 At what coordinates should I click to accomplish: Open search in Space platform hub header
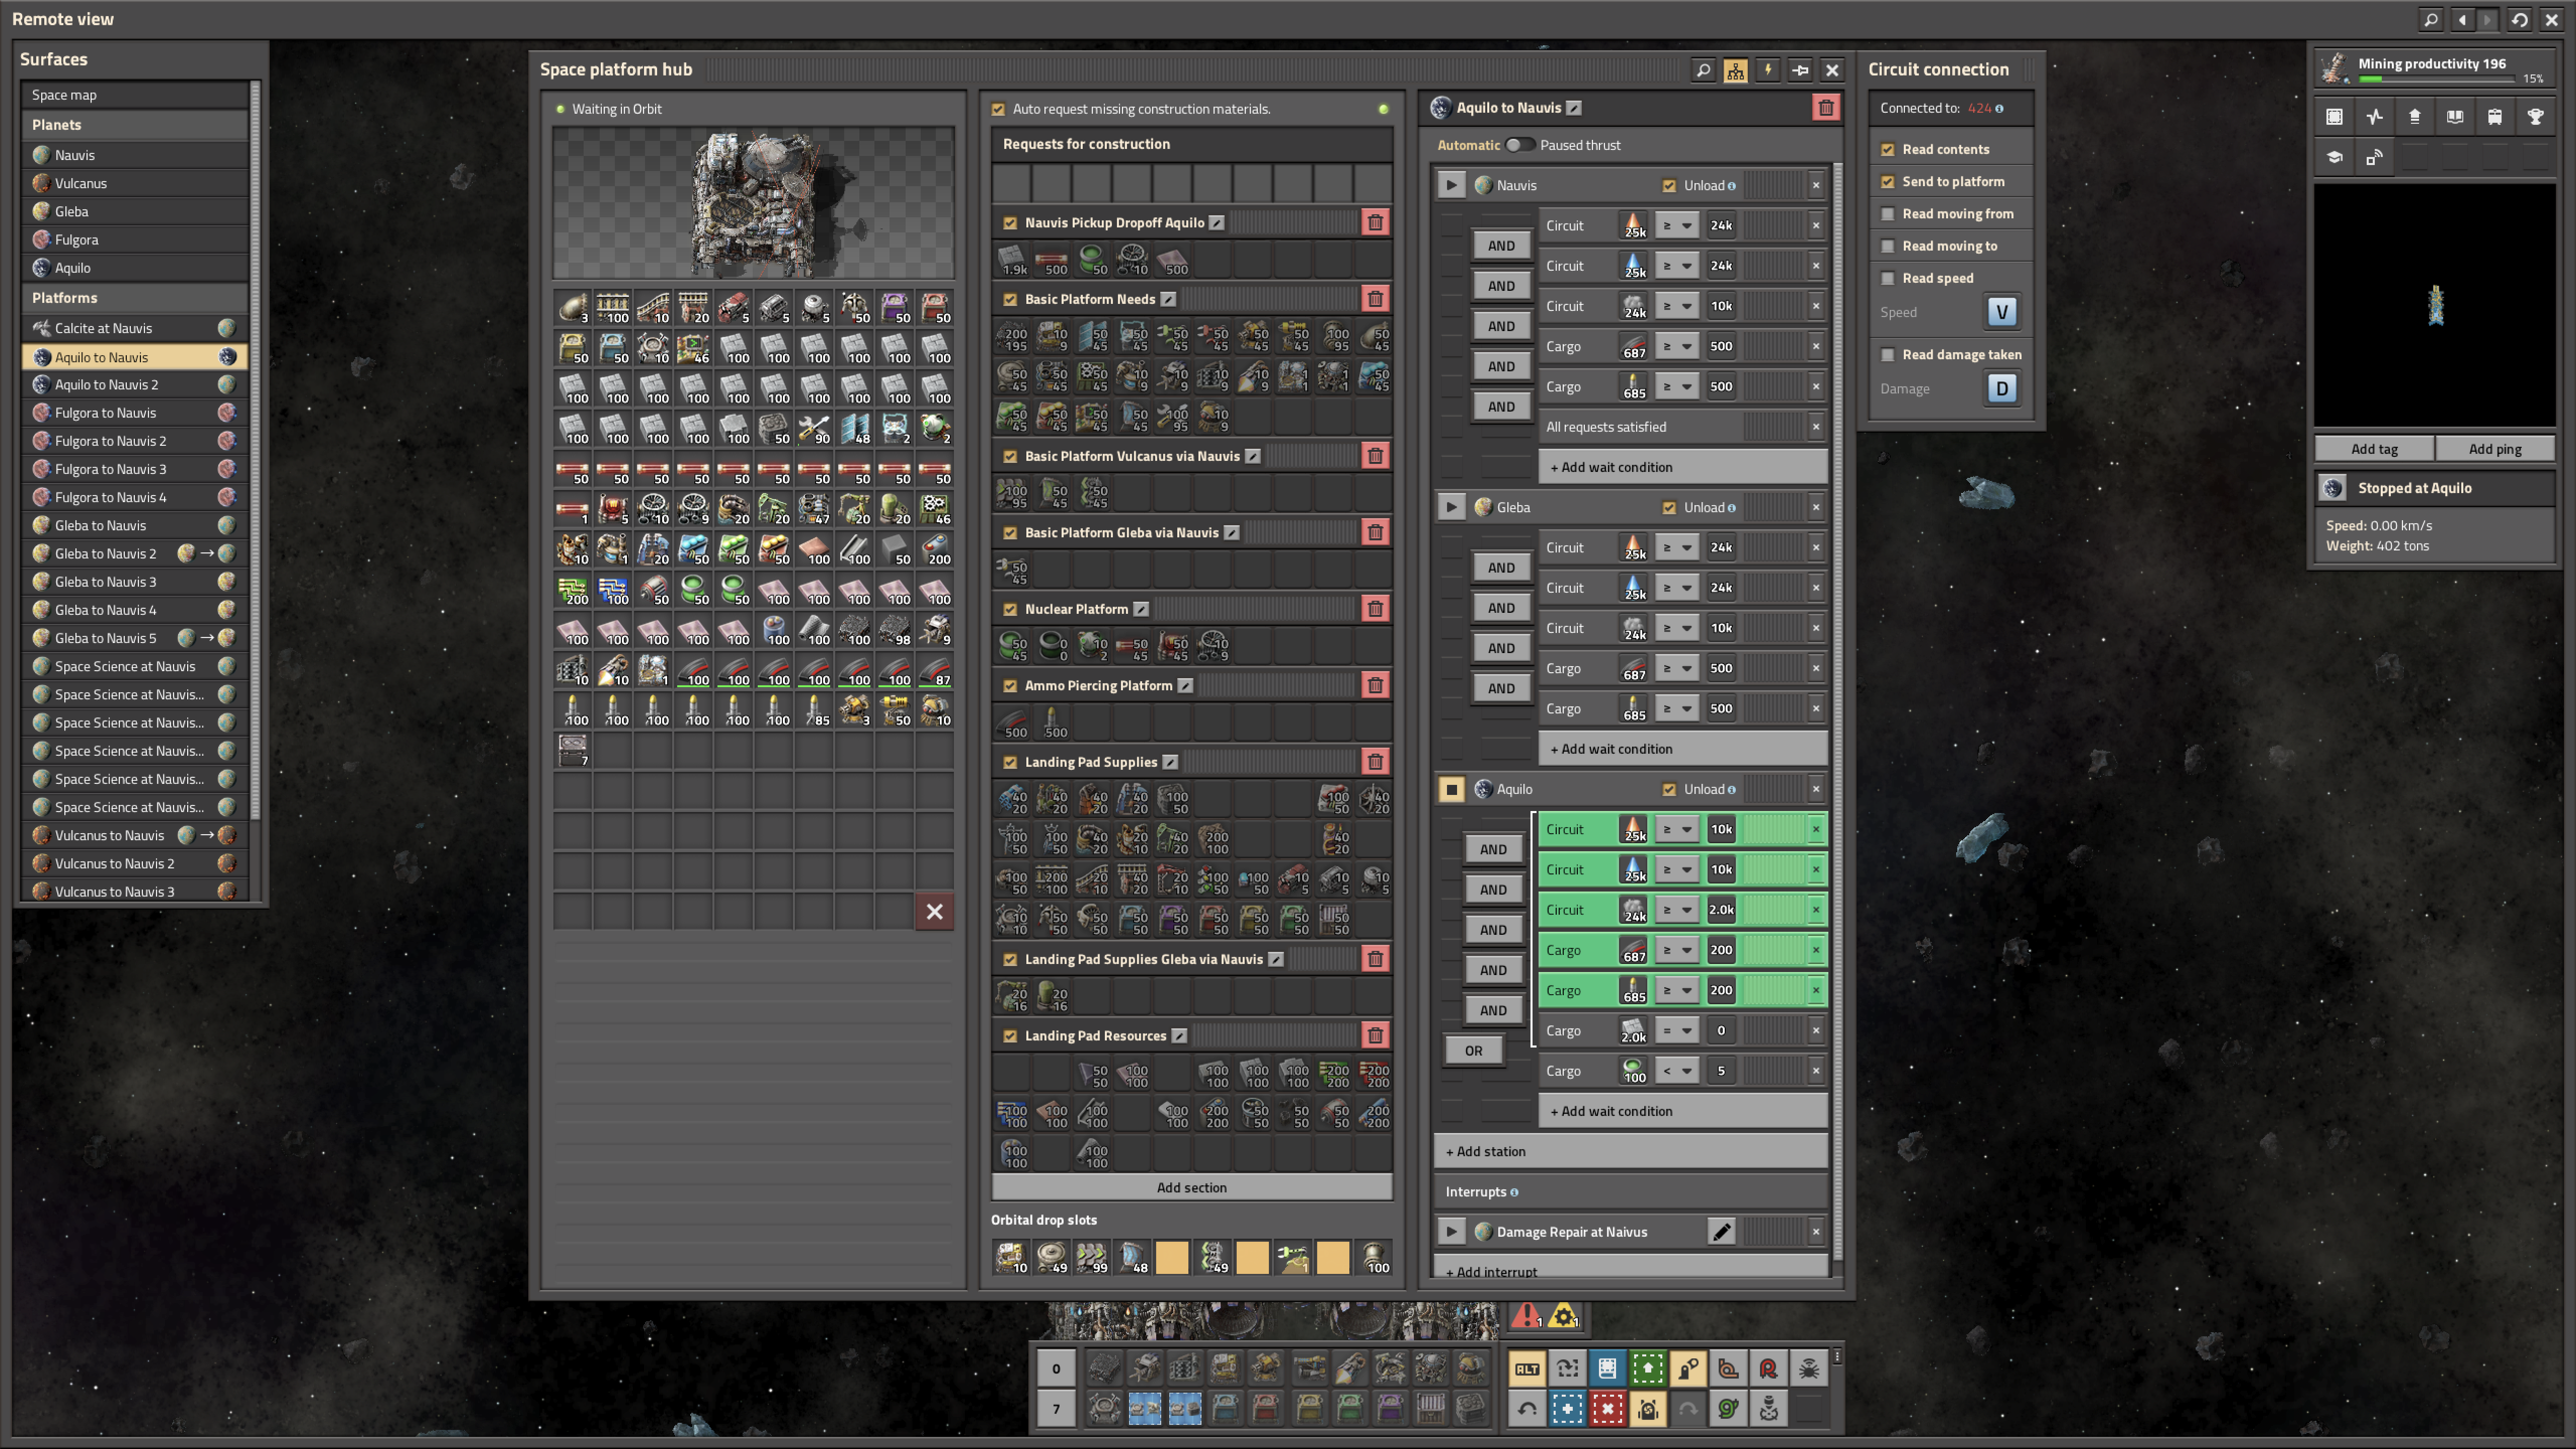coord(1703,70)
